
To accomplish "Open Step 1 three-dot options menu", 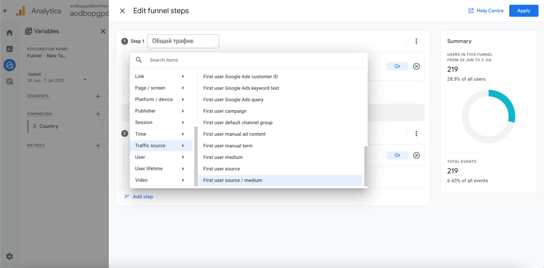I will (x=416, y=41).
